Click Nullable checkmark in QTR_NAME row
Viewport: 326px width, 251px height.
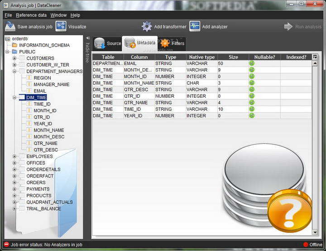click(252, 103)
